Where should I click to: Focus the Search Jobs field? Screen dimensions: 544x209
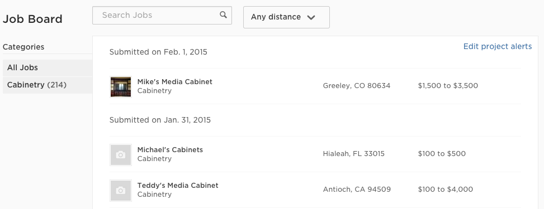(x=162, y=15)
